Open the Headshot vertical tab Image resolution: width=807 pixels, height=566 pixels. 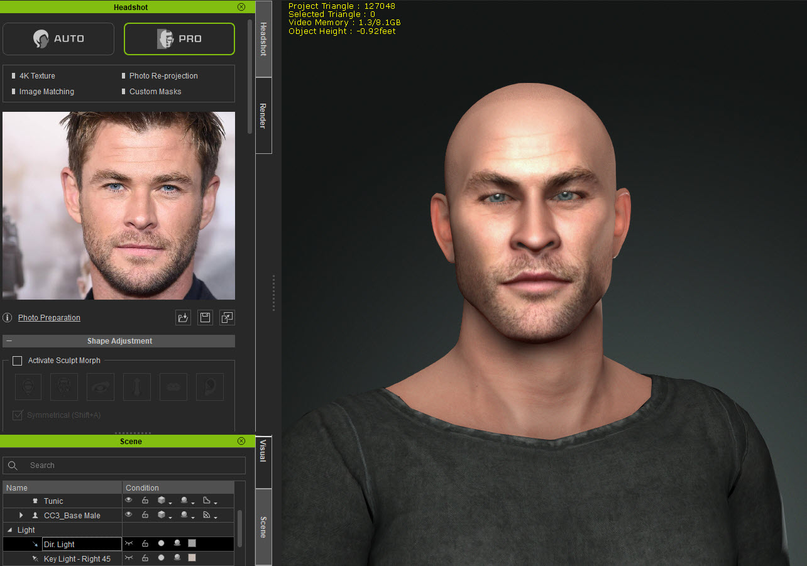263,39
